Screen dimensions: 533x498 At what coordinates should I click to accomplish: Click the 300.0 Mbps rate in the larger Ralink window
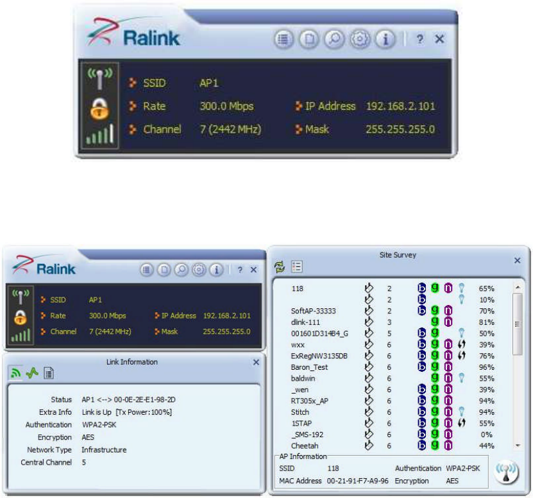pyautogui.click(x=226, y=106)
